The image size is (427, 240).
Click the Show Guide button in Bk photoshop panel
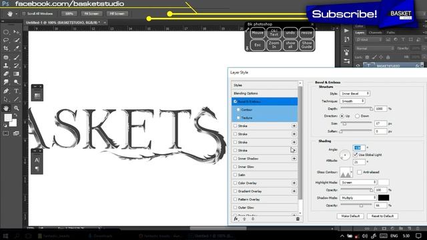[x=307, y=45]
